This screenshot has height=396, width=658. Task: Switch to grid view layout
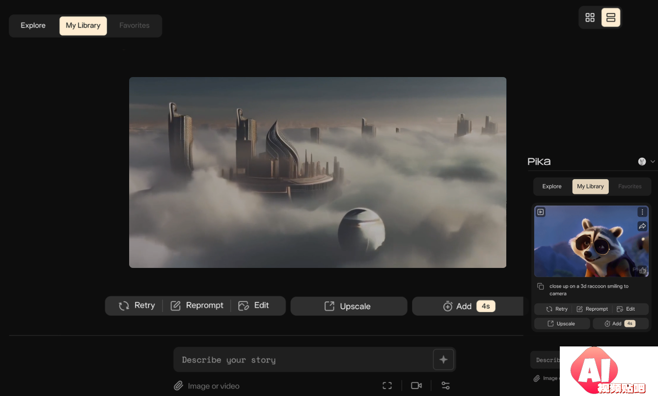tap(590, 18)
